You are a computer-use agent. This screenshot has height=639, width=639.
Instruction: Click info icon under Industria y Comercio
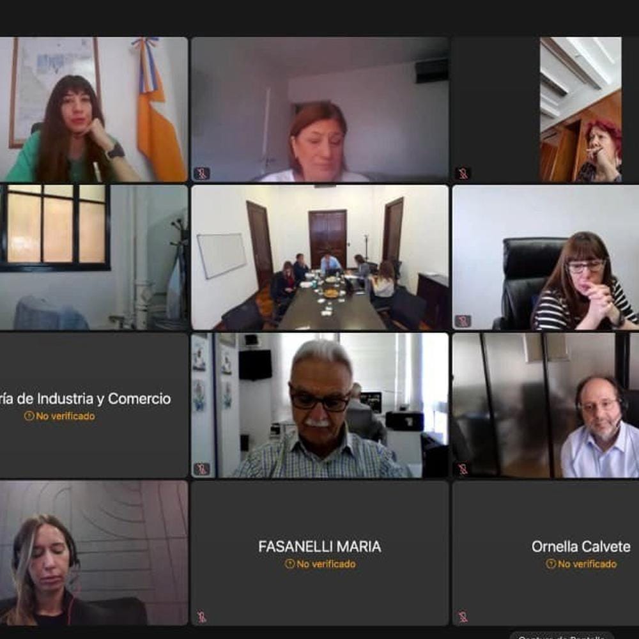(29, 416)
